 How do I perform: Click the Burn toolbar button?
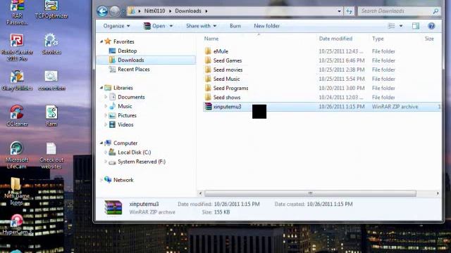coord(235,26)
